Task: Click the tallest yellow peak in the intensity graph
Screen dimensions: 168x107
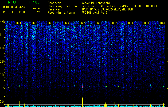Action: tap(83, 102)
